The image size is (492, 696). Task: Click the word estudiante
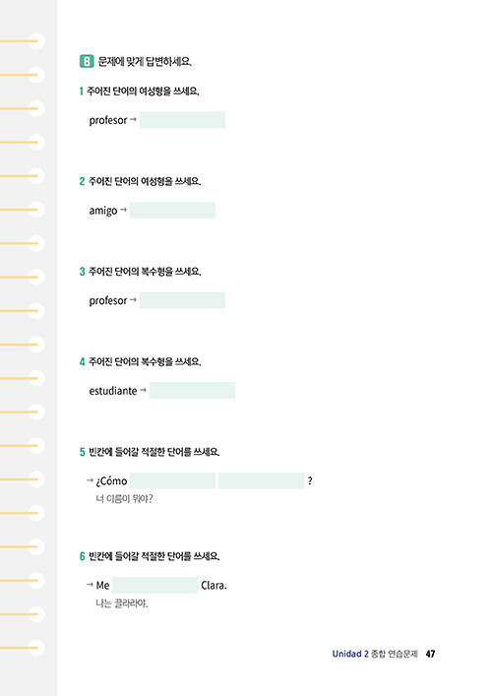tap(113, 391)
